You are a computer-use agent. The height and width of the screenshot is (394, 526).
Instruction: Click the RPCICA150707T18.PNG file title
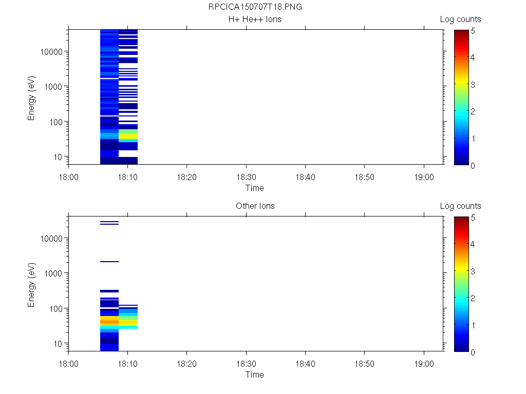point(255,7)
